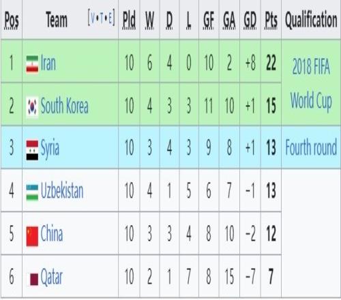This screenshot has width=341, height=300.
Task: Open the Qatar team link
Action: [x=52, y=277]
